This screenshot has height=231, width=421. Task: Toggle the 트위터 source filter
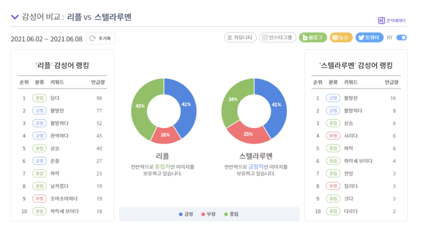(369, 38)
